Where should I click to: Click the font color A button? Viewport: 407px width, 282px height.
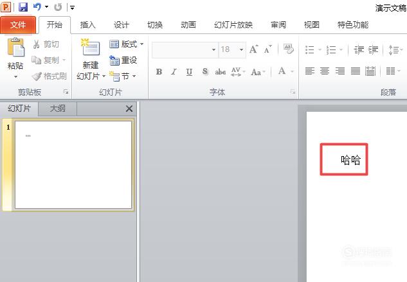click(x=282, y=71)
